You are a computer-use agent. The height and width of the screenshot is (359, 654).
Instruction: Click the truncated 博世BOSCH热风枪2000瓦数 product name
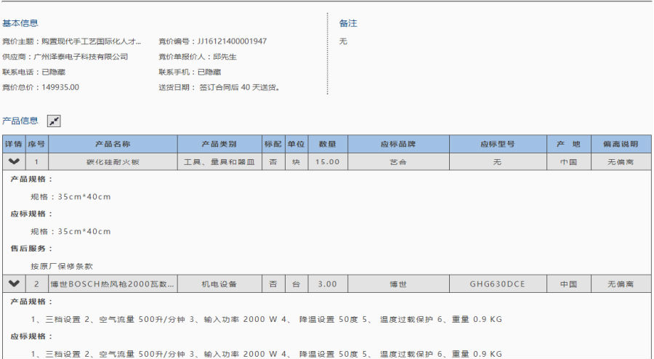[113, 283]
